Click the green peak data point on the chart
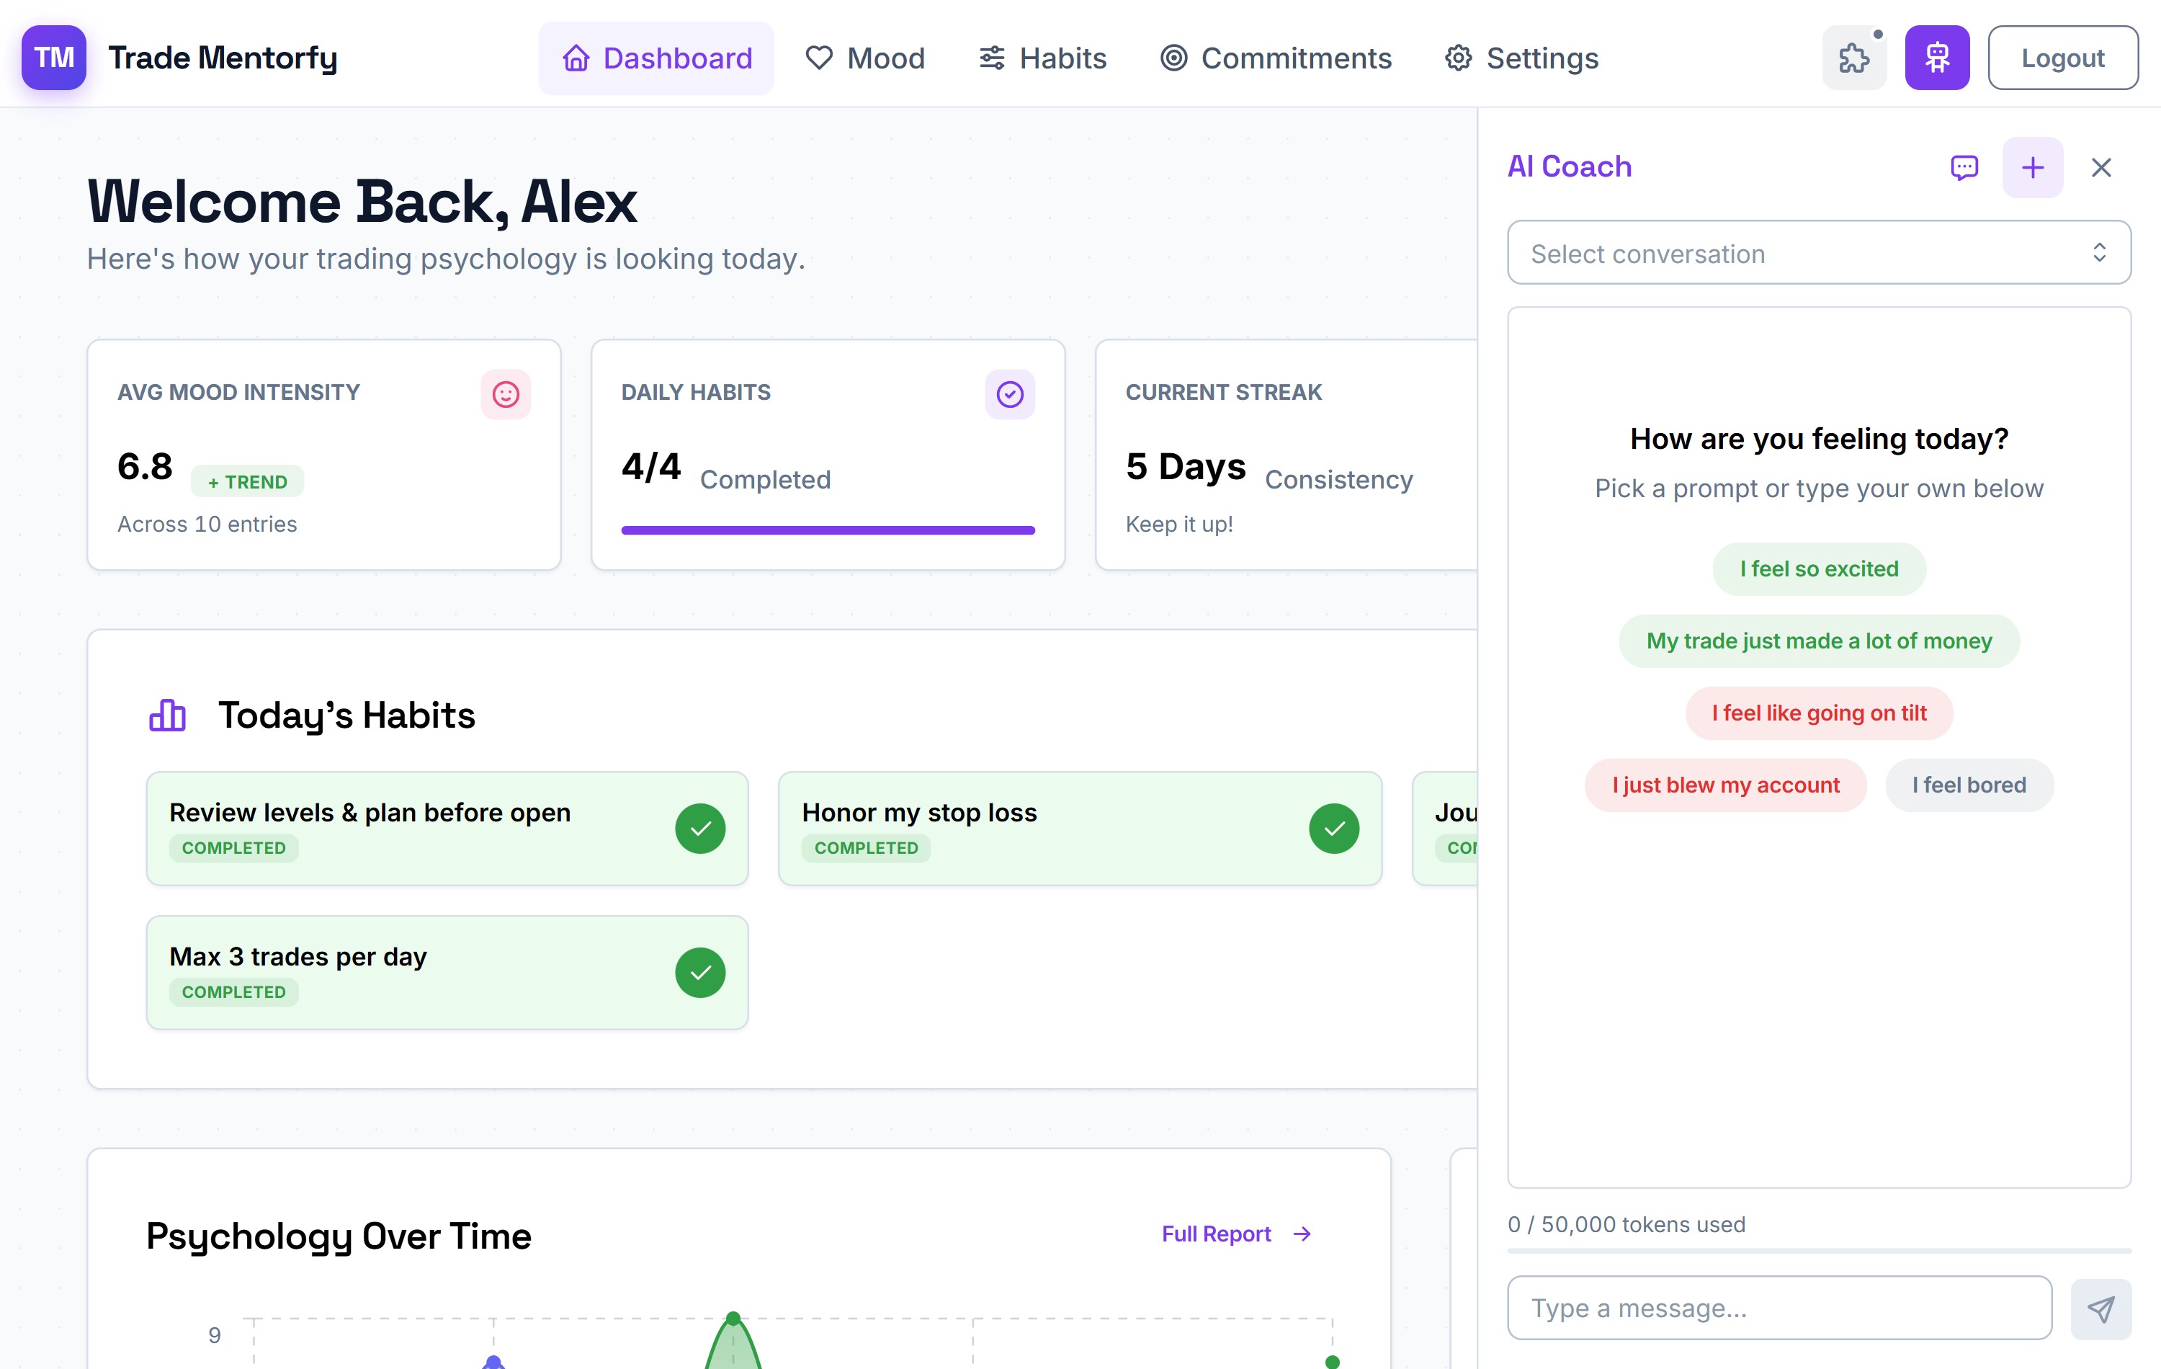 point(733,1318)
